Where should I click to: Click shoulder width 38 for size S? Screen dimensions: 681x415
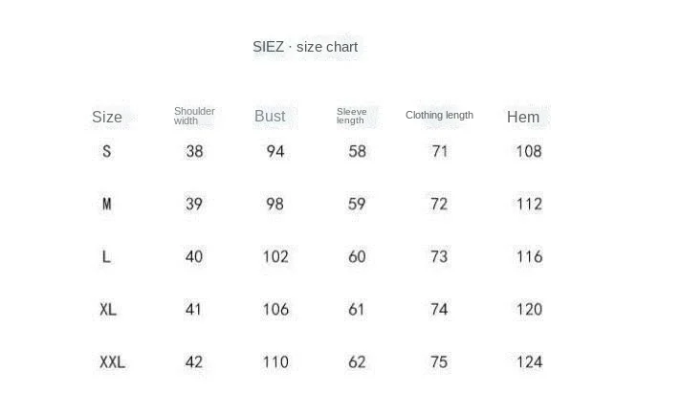194,151
